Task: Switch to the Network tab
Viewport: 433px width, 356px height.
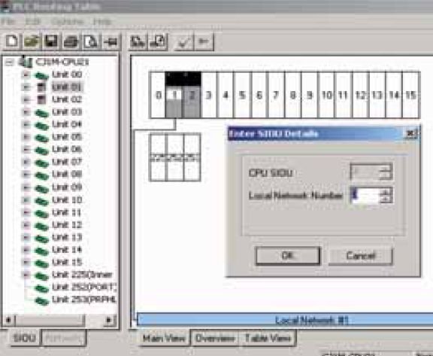Action: 63,338
